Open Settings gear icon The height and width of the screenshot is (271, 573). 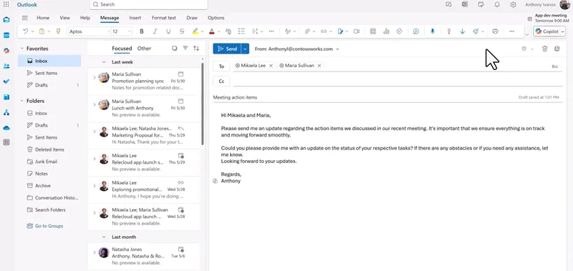[513, 4]
